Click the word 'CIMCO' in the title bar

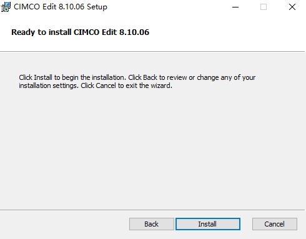[x=27, y=7]
